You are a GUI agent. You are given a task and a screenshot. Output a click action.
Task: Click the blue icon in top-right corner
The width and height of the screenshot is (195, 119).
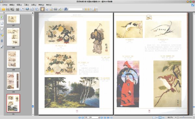click(193, 5)
